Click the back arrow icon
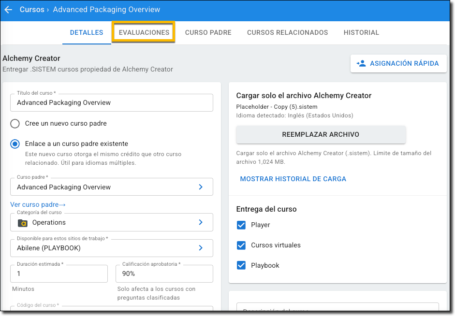This screenshot has height=316, width=455. pyautogui.click(x=8, y=10)
